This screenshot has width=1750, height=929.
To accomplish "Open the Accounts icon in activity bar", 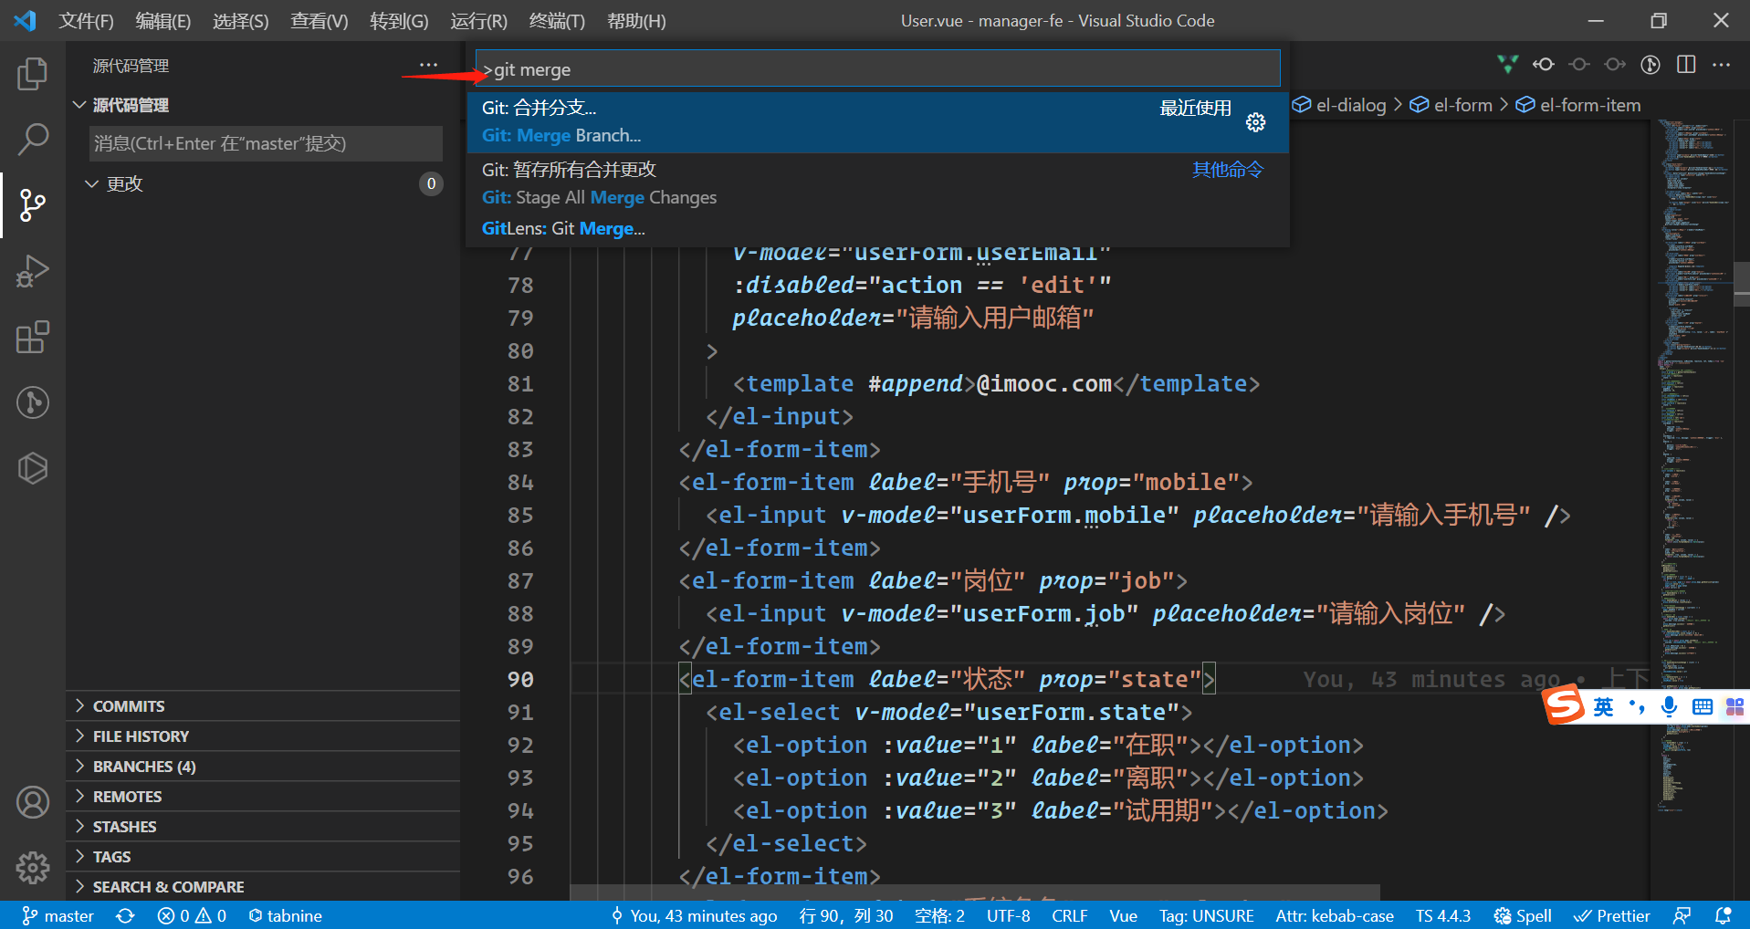I will click(33, 802).
